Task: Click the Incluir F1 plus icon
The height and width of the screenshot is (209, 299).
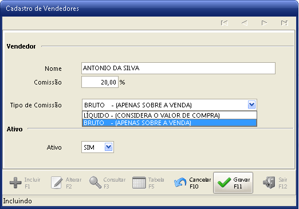Action: (15, 183)
